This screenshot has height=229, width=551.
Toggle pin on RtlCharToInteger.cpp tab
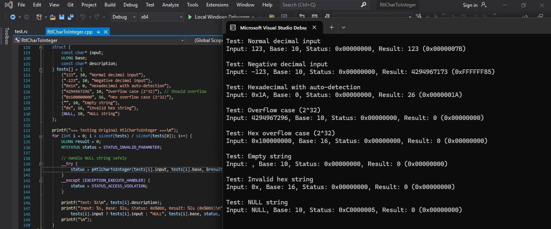pos(98,32)
